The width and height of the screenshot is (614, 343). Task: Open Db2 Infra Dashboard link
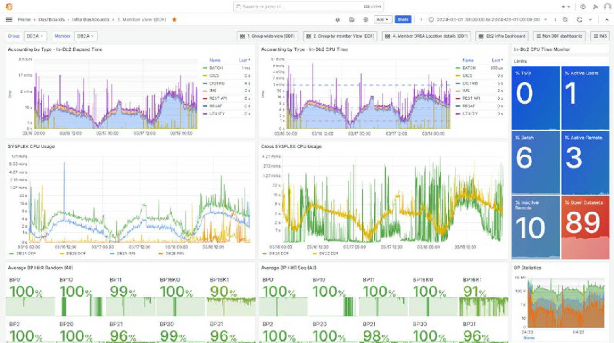tap(502, 36)
